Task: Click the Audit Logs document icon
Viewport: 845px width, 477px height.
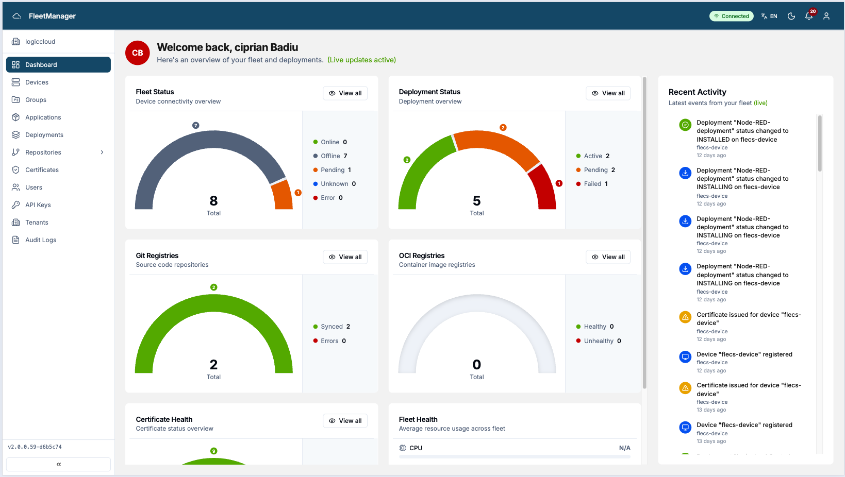Action: [15, 240]
